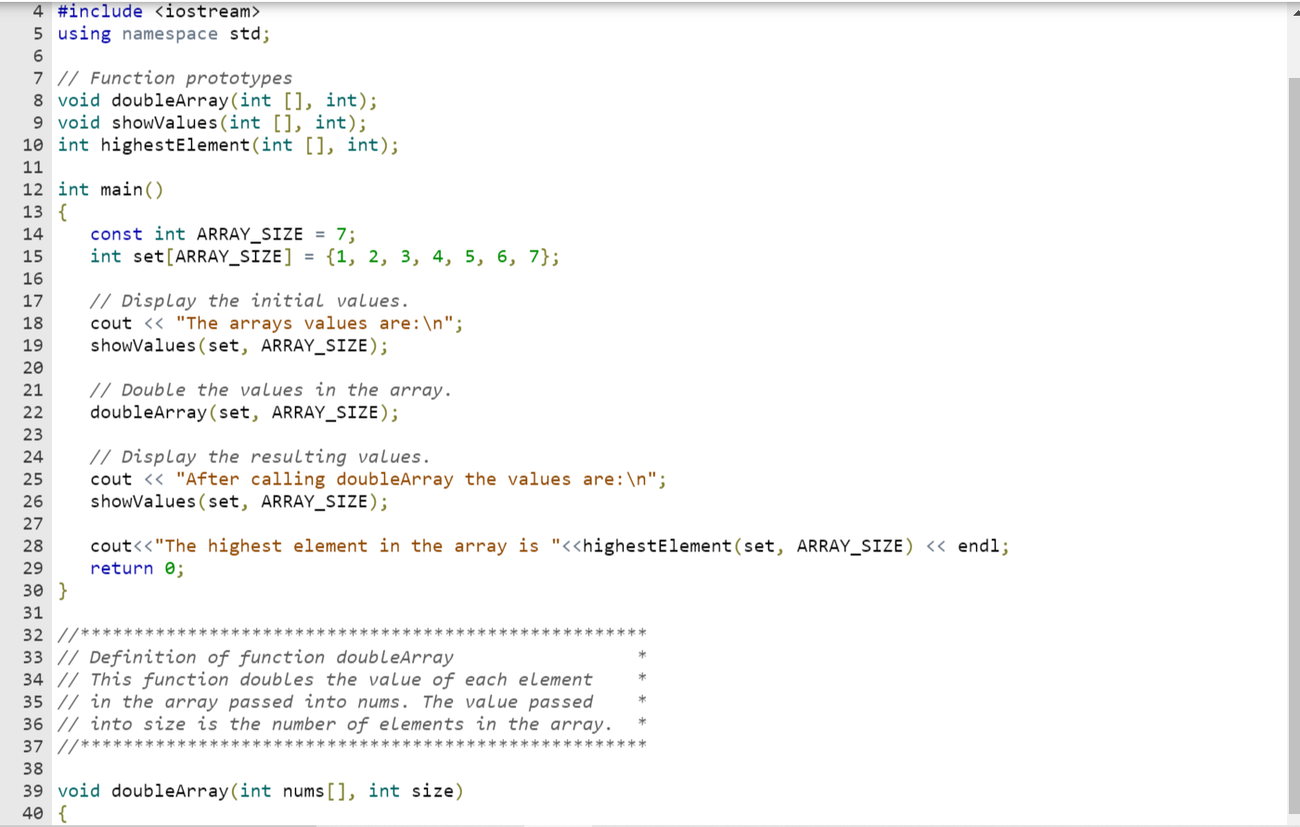1300x827 pixels.
Task: Click line number 28 in the gutter
Action: [x=32, y=546]
